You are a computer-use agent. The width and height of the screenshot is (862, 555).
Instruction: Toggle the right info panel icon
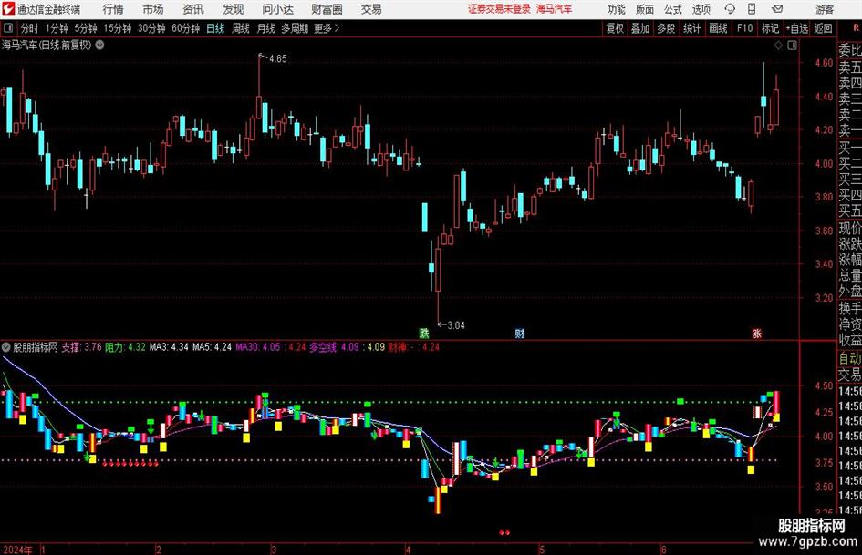(x=792, y=46)
